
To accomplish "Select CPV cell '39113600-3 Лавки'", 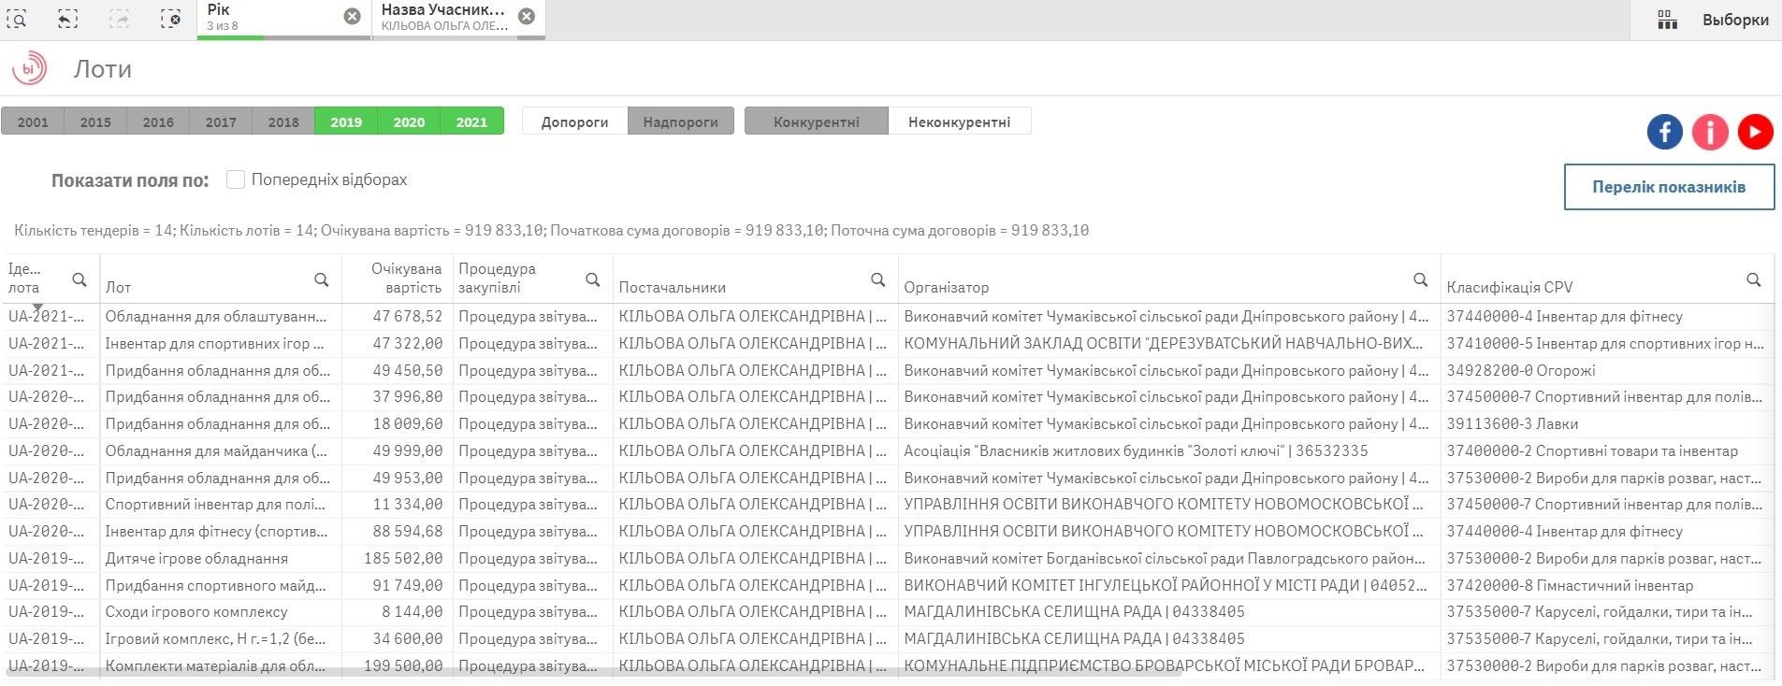I will [1607, 423].
